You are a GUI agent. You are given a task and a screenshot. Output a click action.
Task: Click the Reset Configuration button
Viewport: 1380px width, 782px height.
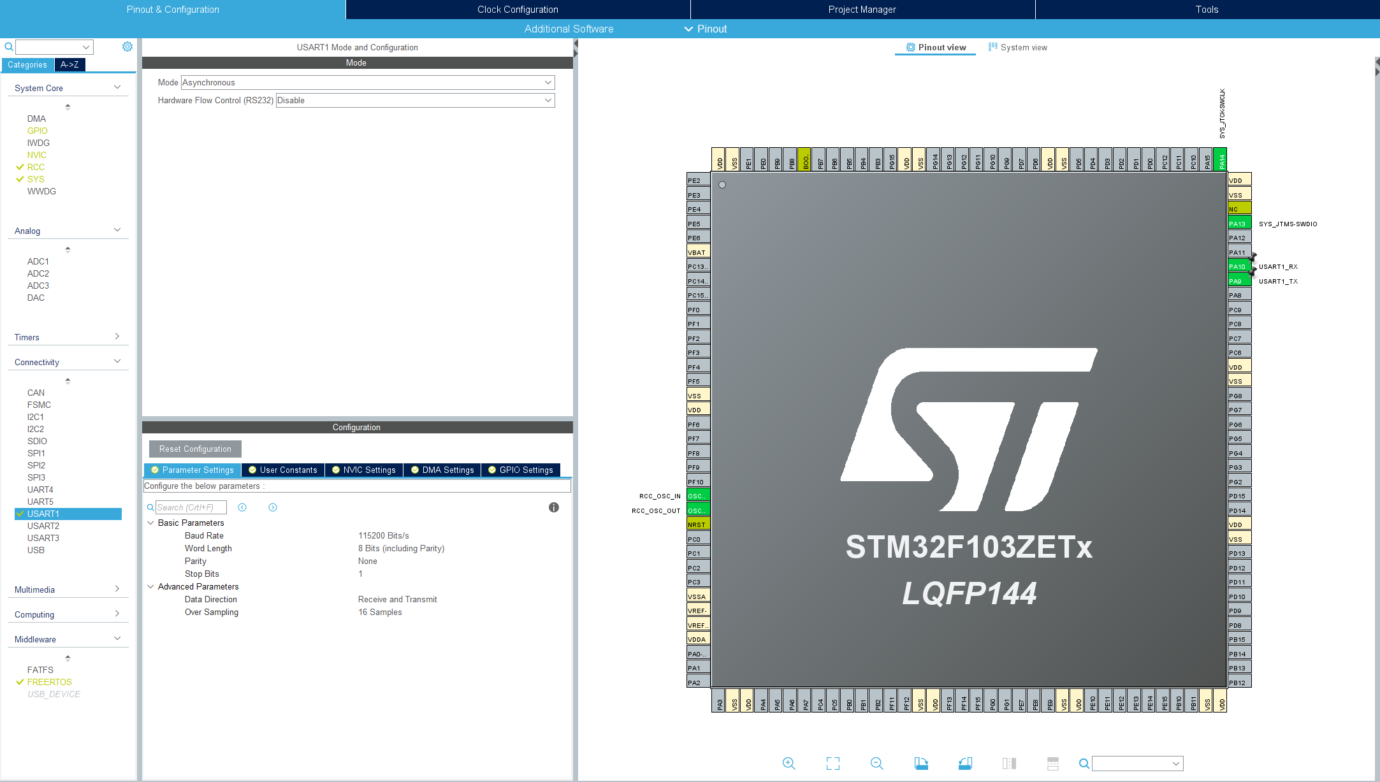[x=195, y=449]
